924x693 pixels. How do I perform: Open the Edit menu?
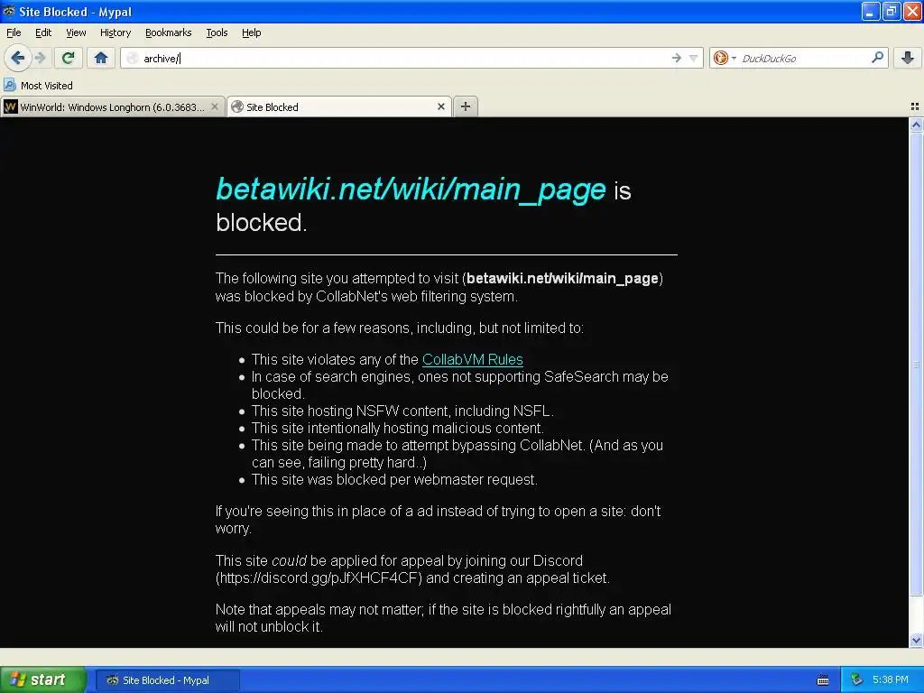(43, 32)
